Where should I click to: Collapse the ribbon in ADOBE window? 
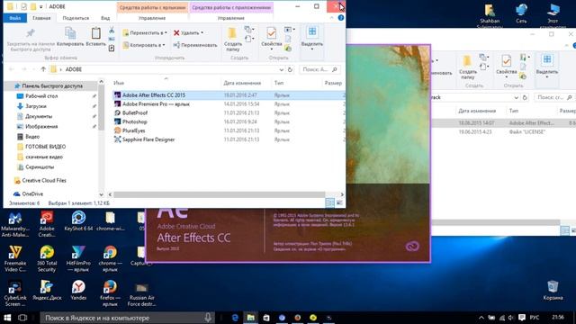pyautogui.click(x=332, y=18)
